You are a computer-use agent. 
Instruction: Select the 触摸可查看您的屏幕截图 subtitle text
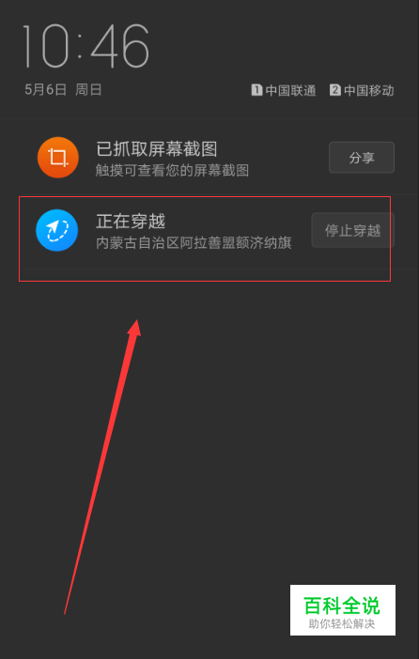(172, 170)
